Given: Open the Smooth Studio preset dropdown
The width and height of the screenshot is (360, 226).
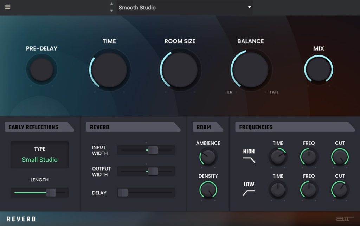Looking at the screenshot, I should point(185,7).
